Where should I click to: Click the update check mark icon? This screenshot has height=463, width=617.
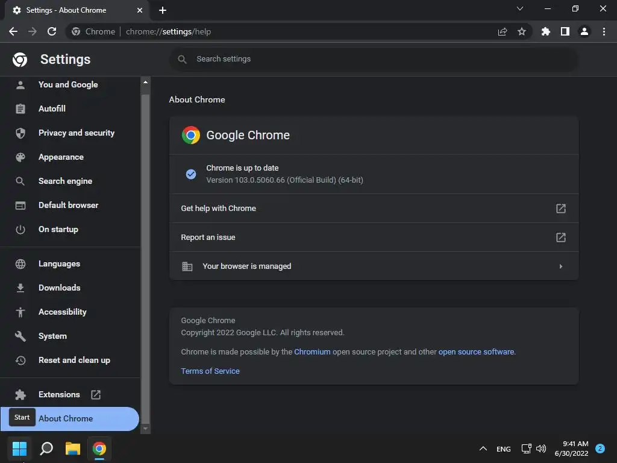click(x=191, y=174)
